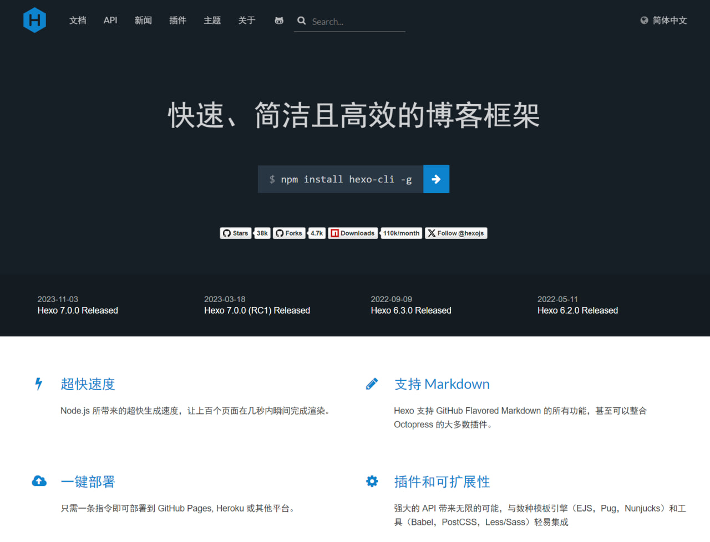This screenshot has width=710, height=542.
Task: Click the 一键部署 feature heading
Action: pyautogui.click(x=88, y=482)
